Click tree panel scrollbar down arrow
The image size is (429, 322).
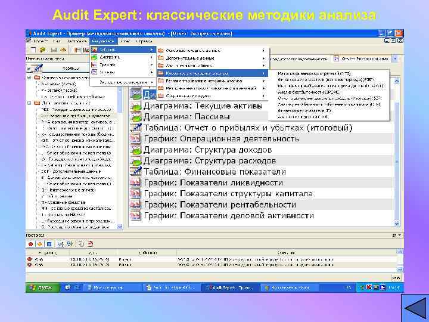120,227
